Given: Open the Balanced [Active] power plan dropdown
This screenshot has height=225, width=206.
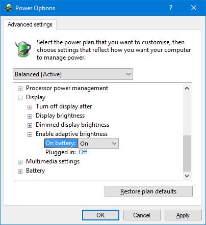Looking at the screenshot, I should tap(73, 74).
